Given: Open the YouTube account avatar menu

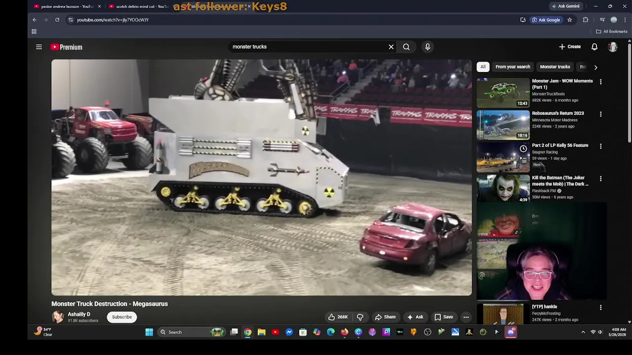Looking at the screenshot, I should (x=613, y=47).
